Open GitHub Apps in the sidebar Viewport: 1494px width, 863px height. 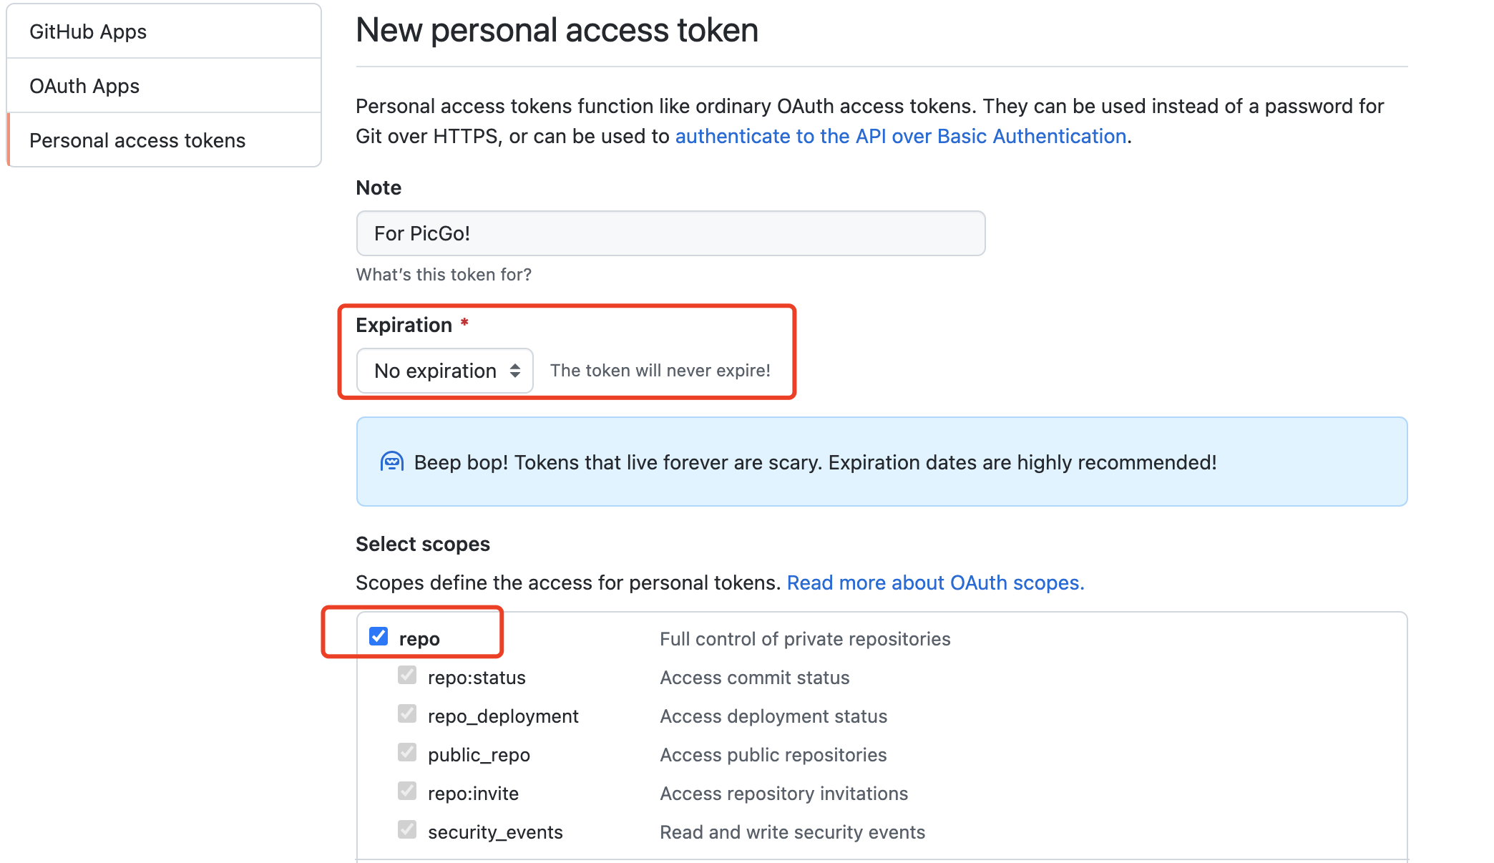tap(88, 31)
